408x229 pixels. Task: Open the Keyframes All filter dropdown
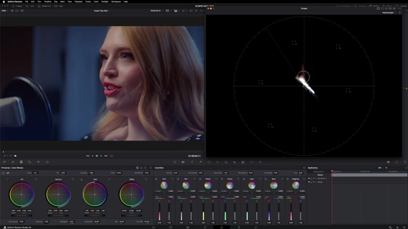[x=381, y=168]
